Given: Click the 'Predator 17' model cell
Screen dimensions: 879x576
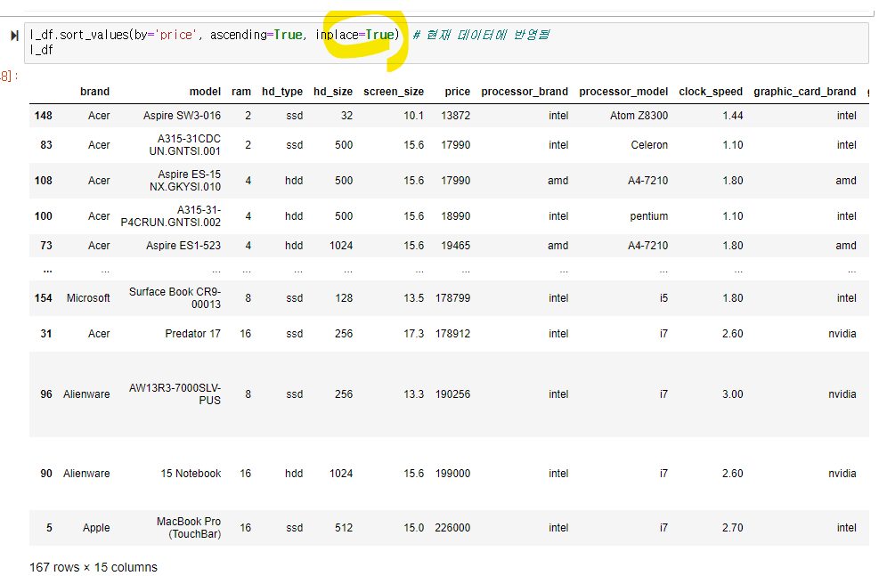Looking at the screenshot, I should 193,333.
